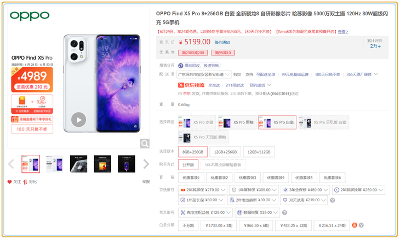Open the 数据恢复 ¥39.00 dropdown

257,213
